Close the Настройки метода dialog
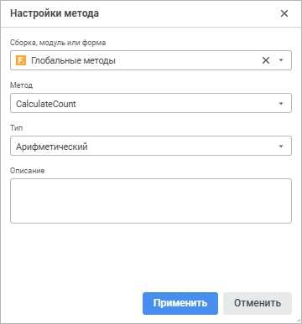302x324 pixels. coord(284,13)
